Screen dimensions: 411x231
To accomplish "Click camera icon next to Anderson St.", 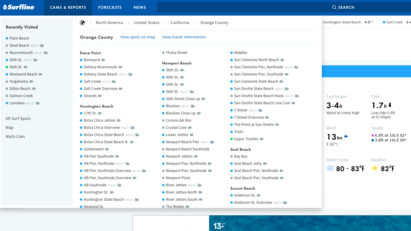I will (x=259, y=195).
